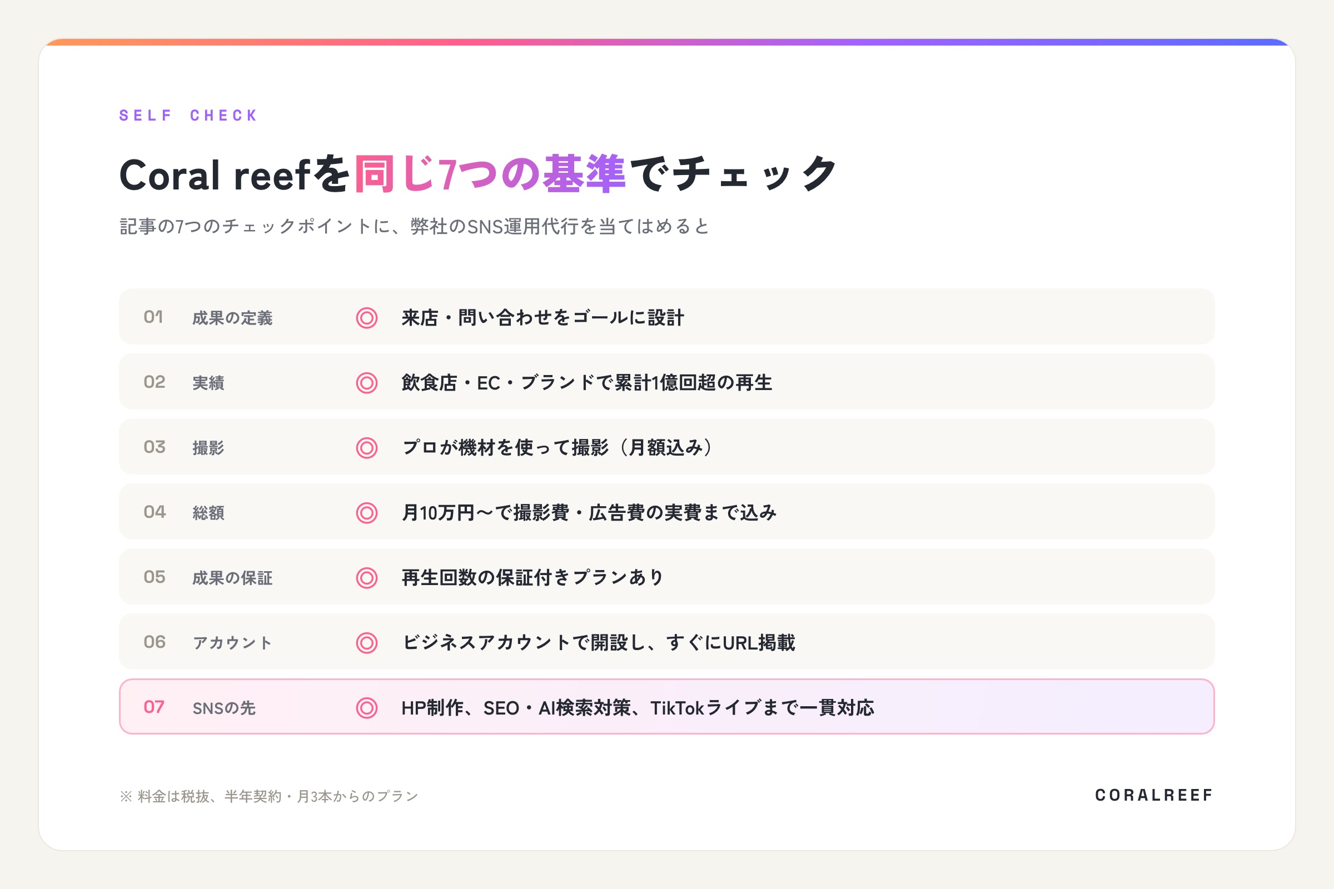Image resolution: width=1334 pixels, height=889 pixels.
Task: Click the number 02
Action: pos(155,382)
